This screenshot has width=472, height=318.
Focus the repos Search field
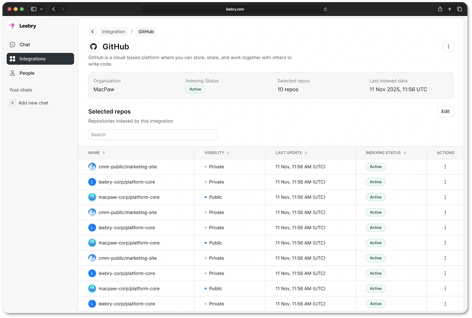pyautogui.click(x=153, y=135)
